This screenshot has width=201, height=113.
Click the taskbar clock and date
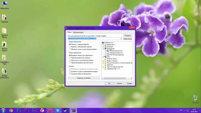tap(194, 110)
